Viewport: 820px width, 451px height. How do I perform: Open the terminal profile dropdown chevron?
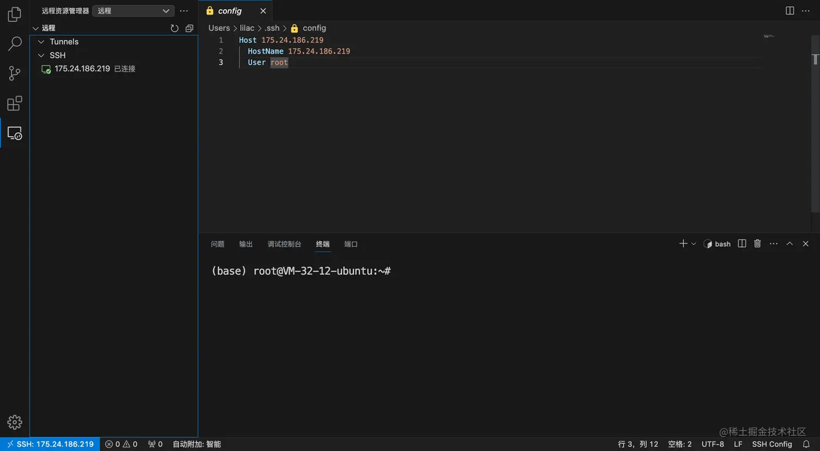click(x=693, y=243)
